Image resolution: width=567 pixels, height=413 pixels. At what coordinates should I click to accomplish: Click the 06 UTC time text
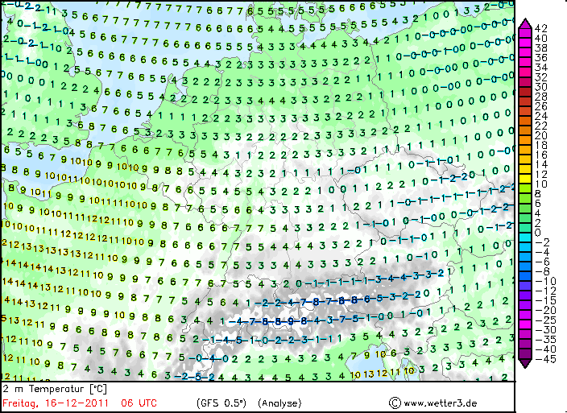[x=139, y=403]
